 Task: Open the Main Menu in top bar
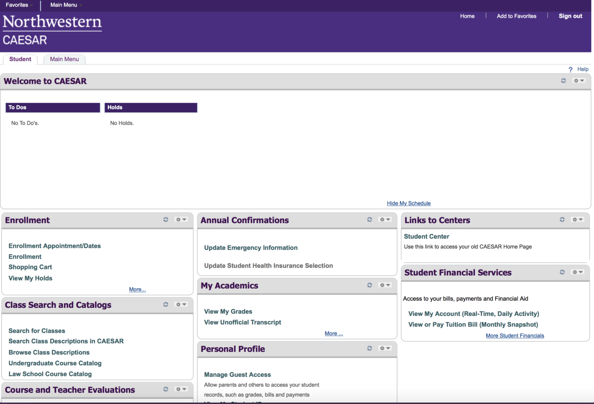pyautogui.click(x=66, y=5)
